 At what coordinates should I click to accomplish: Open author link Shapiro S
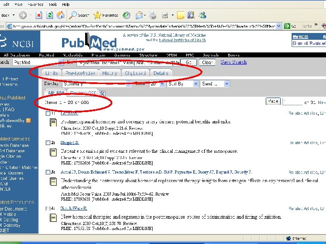(70, 142)
